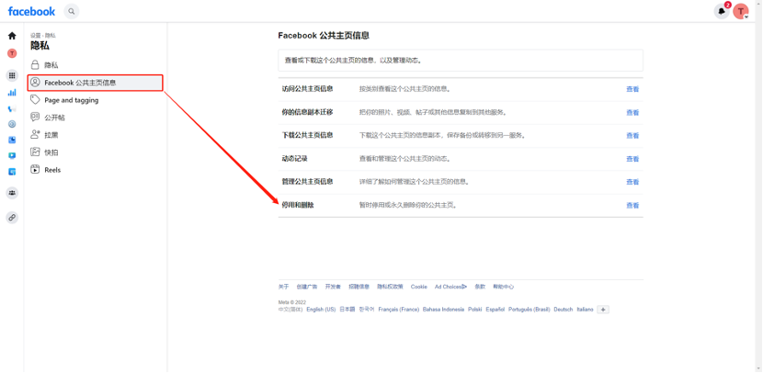Select Page and tagging in sidebar
The width and height of the screenshot is (763, 373).
click(x=71, y=100)
